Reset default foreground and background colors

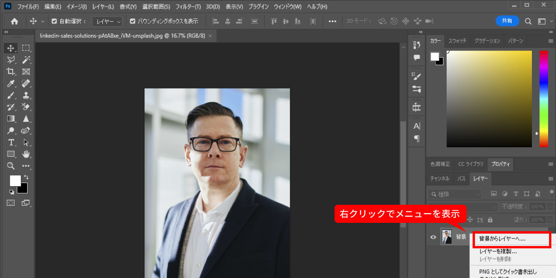click(12, 192)
